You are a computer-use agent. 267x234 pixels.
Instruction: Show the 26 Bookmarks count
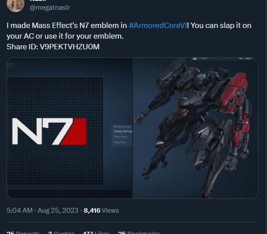click(x=139, y=233)
